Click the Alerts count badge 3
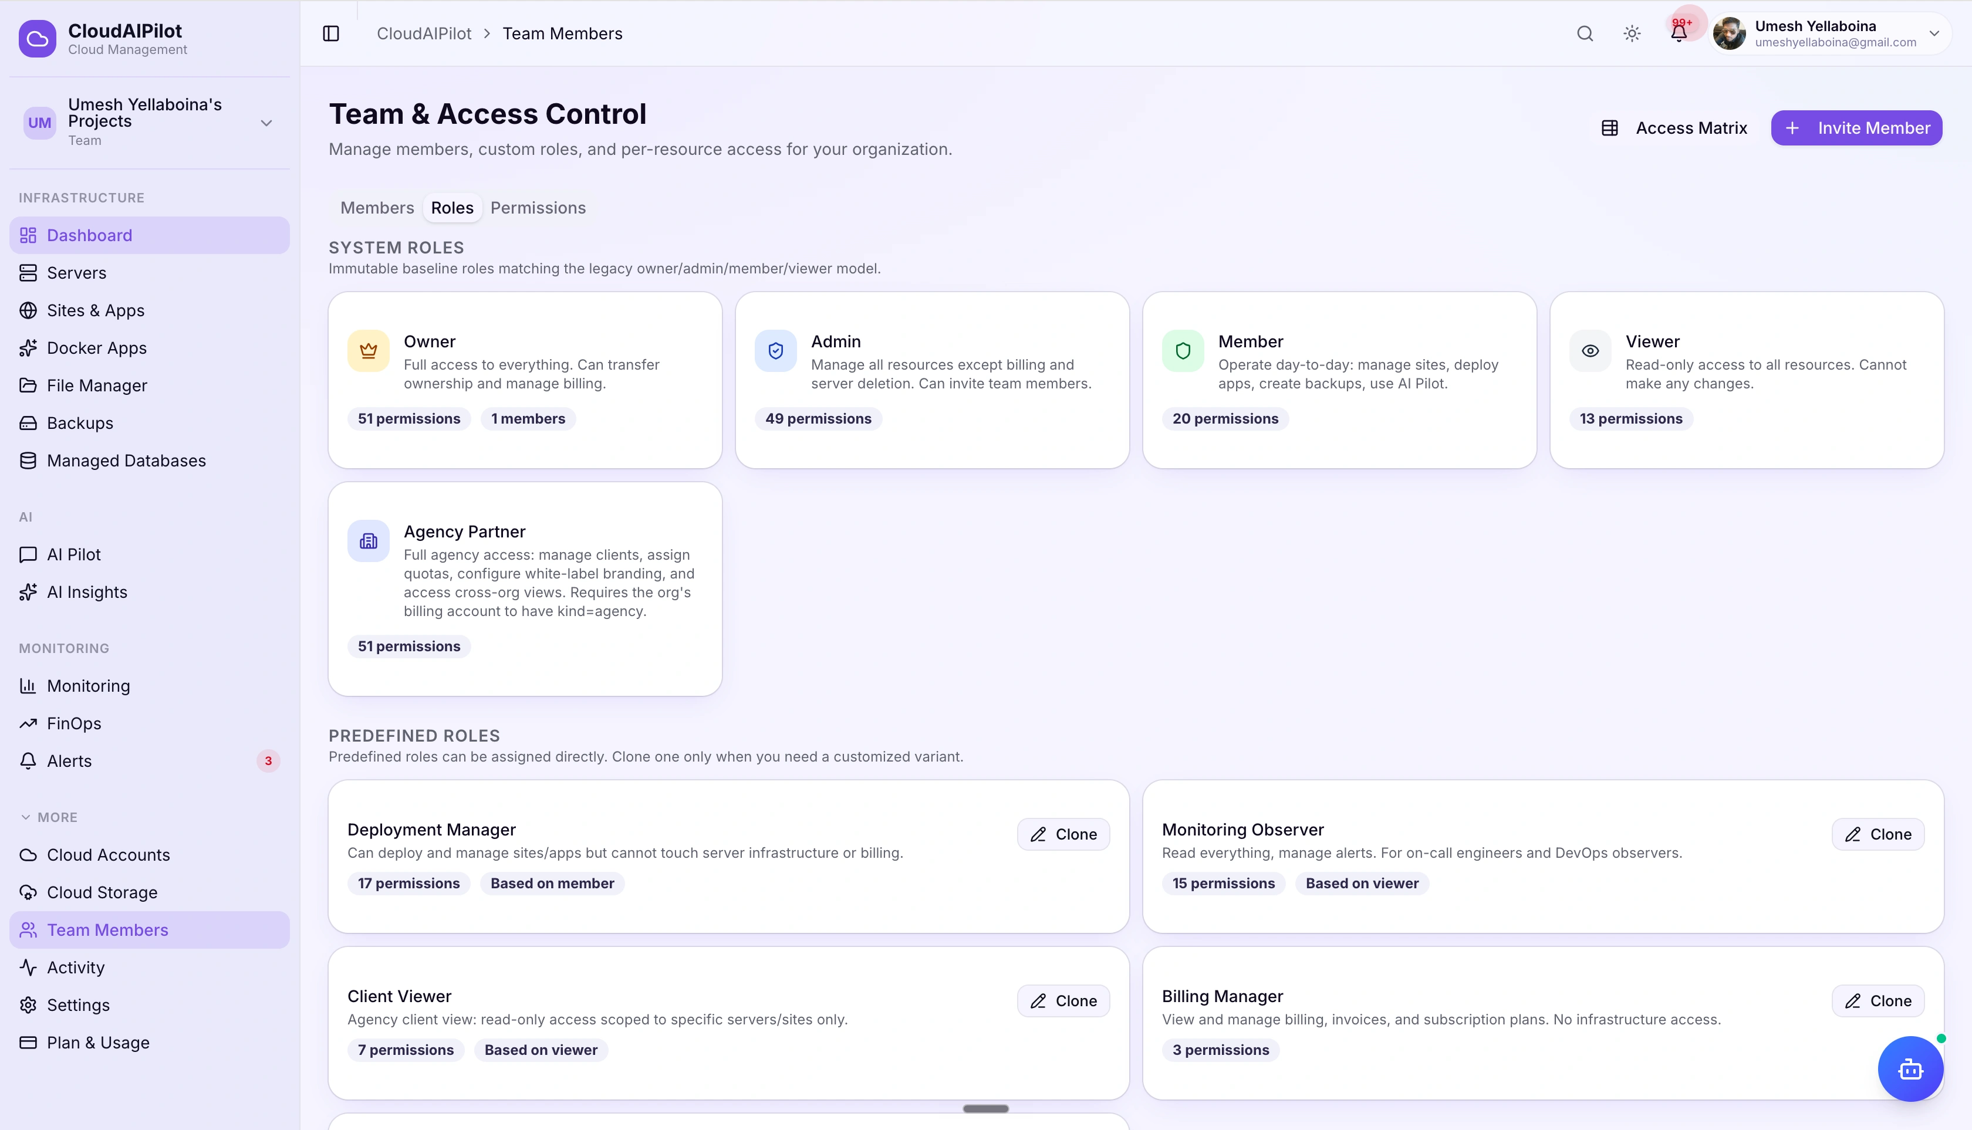 (268, 762)
